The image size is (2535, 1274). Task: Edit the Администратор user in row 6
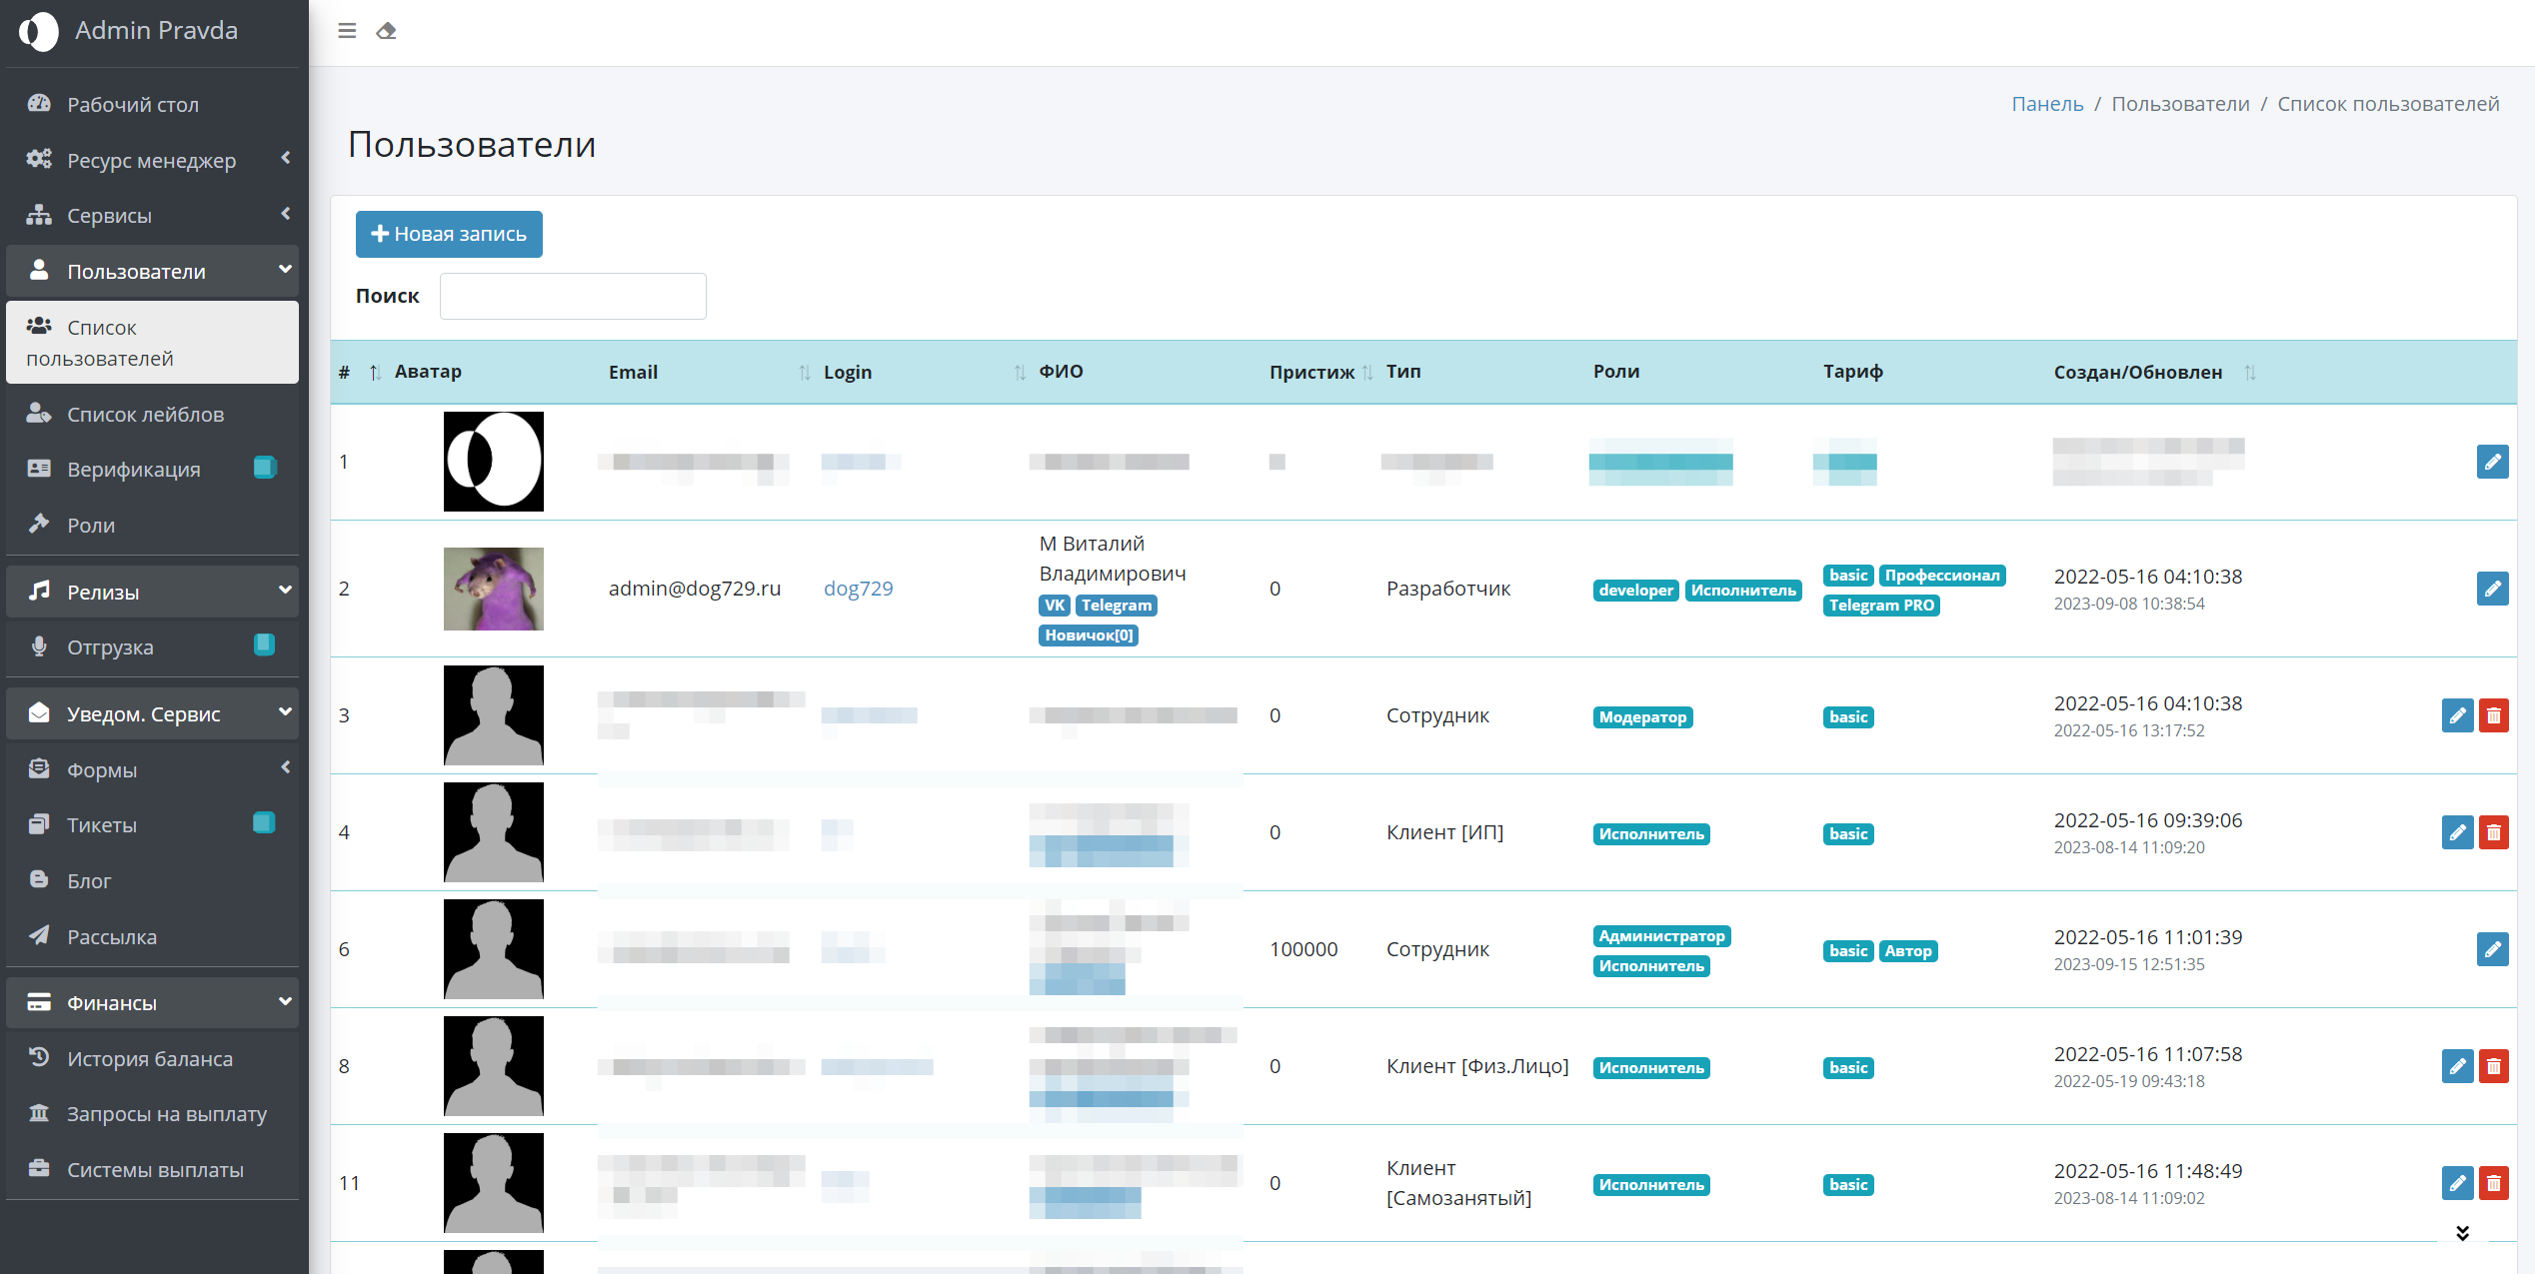2492,949
